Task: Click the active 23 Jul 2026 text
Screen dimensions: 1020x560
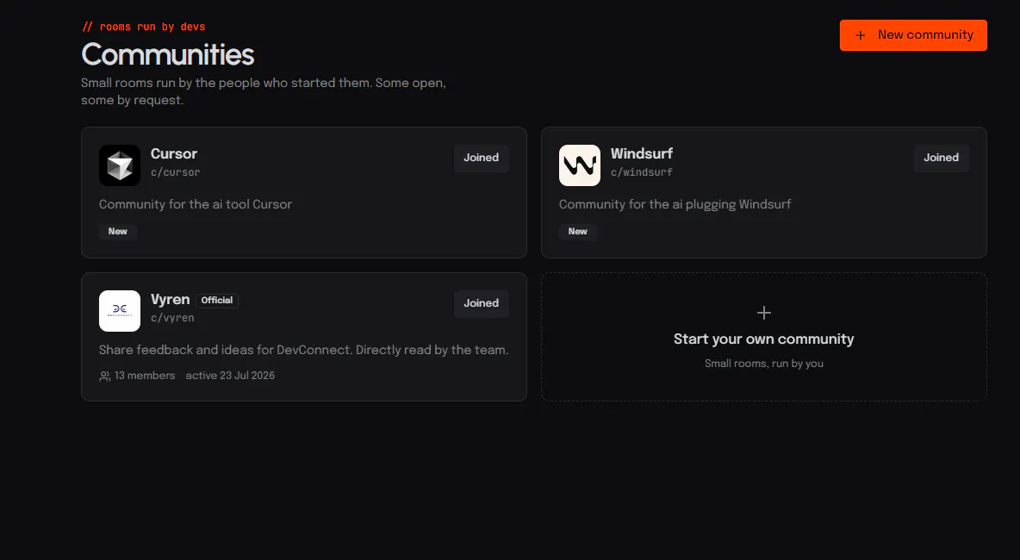Action: click(x=230, y=376)
